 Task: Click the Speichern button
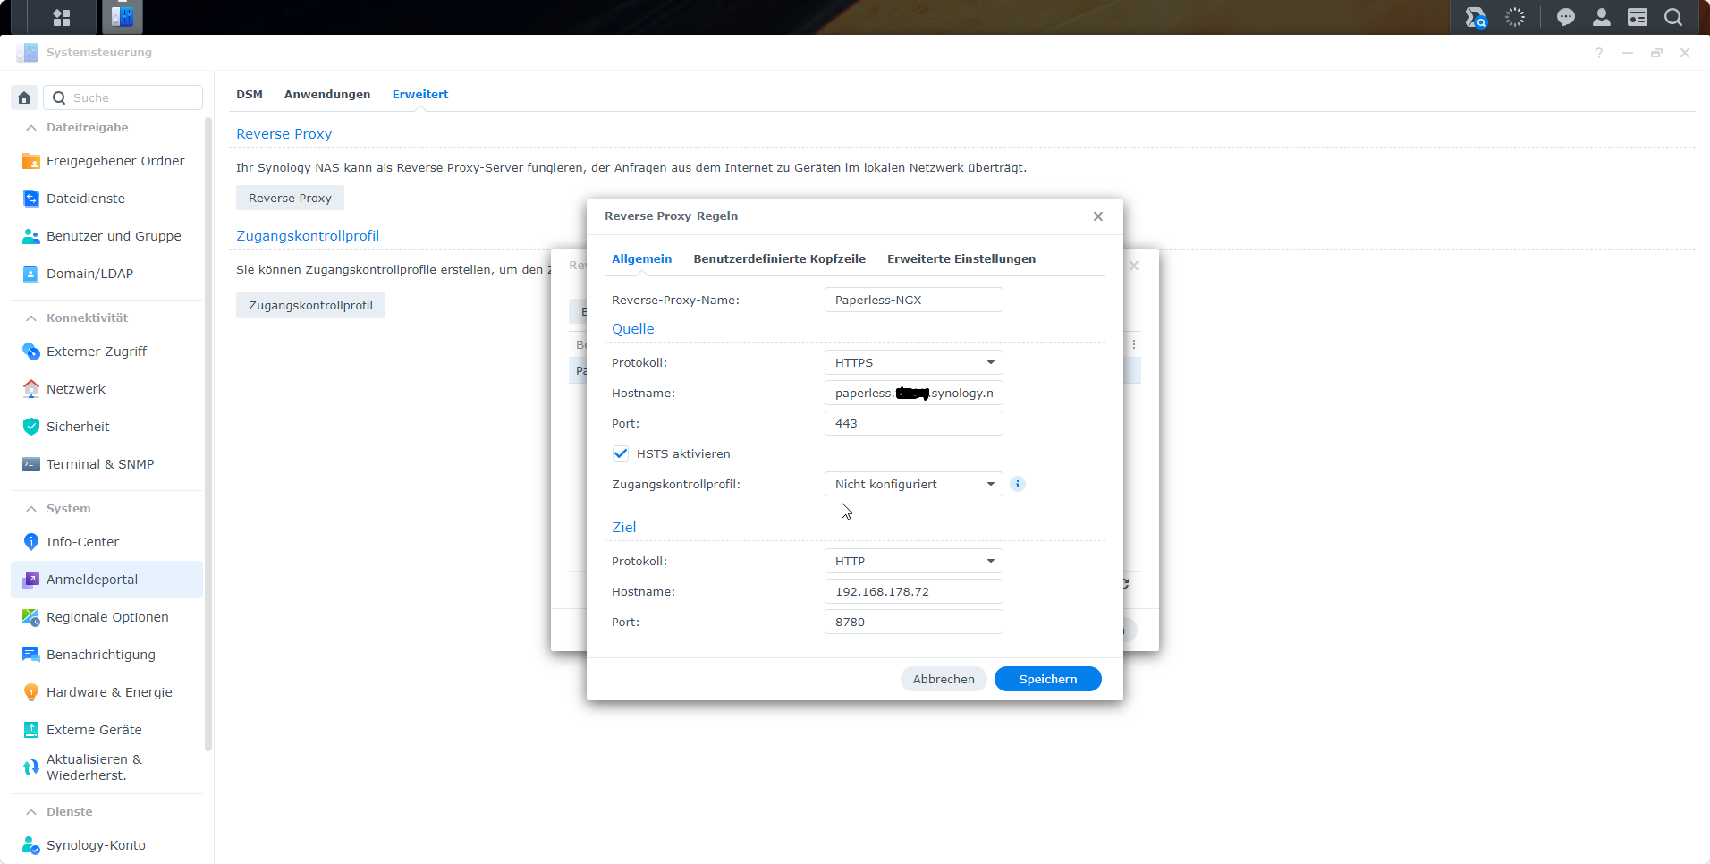[1048, 679]
